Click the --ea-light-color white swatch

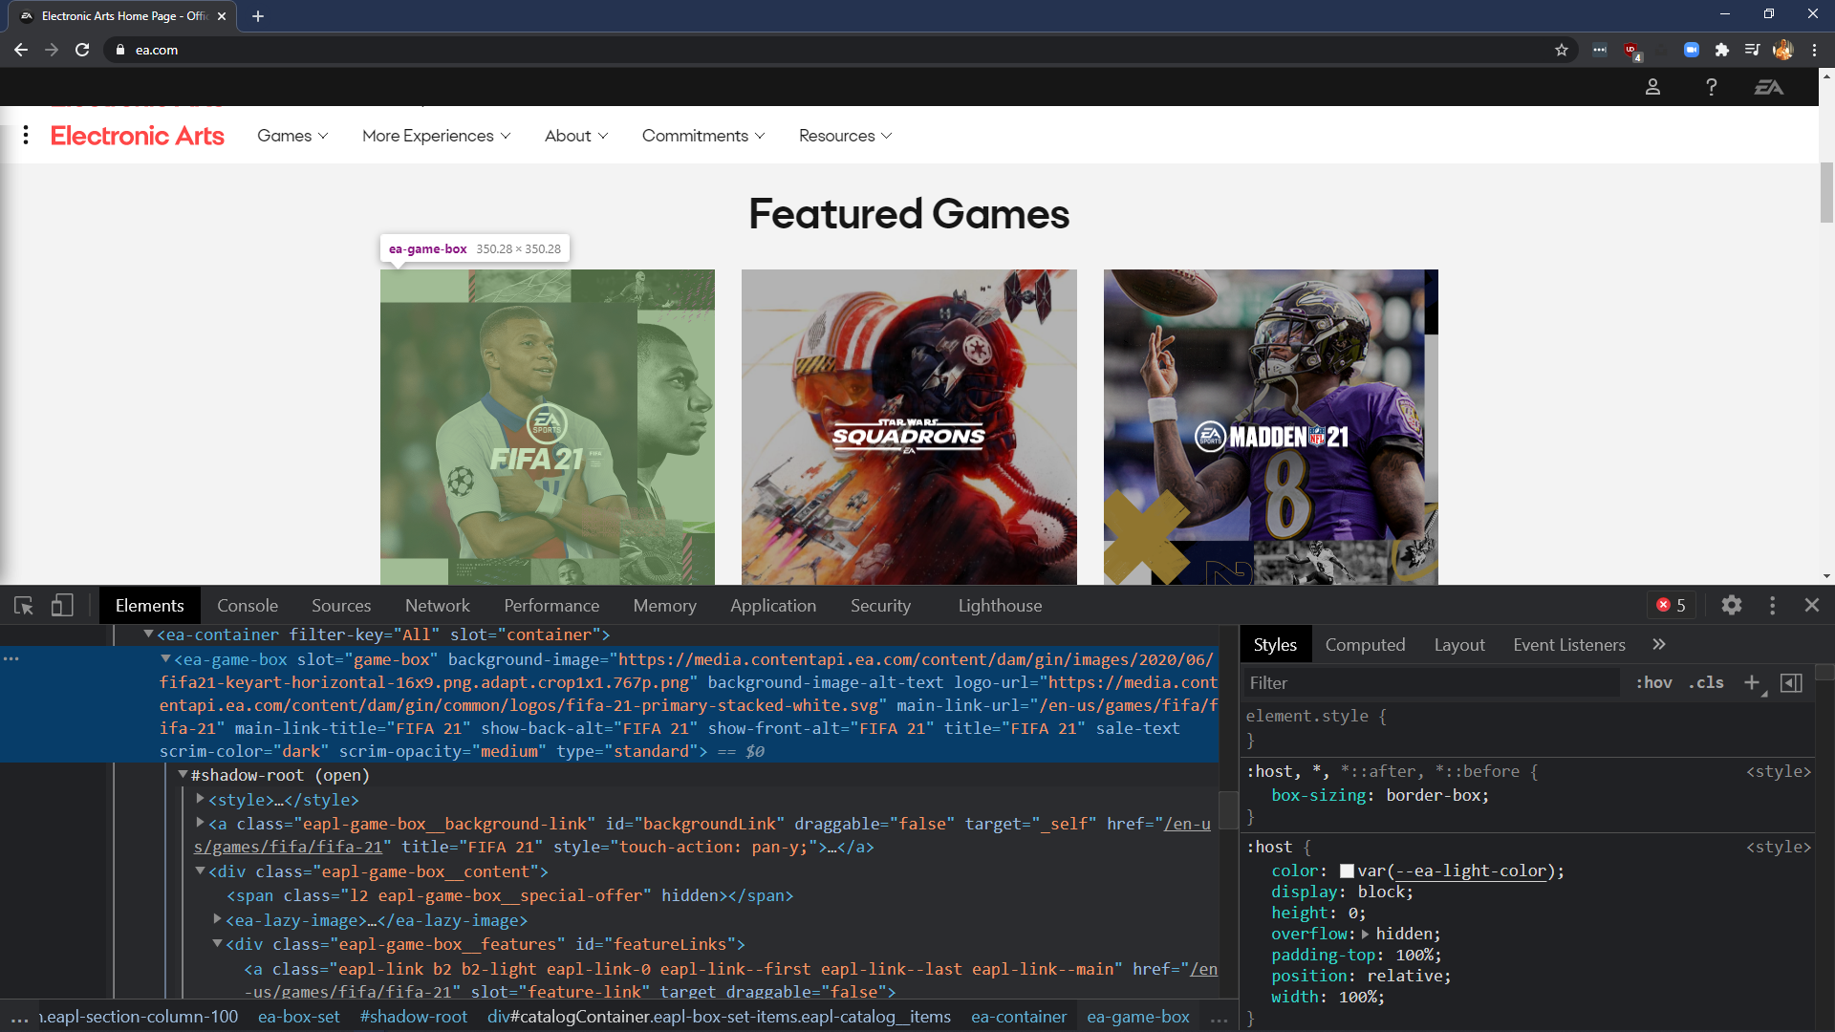coord(1347,871)
